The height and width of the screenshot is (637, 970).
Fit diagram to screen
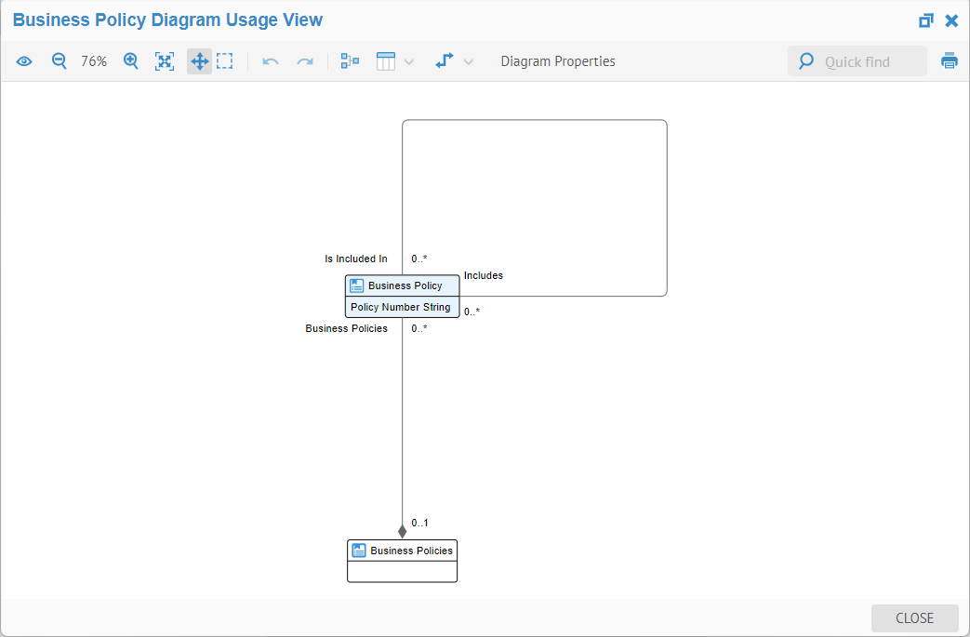pos(165,61)
